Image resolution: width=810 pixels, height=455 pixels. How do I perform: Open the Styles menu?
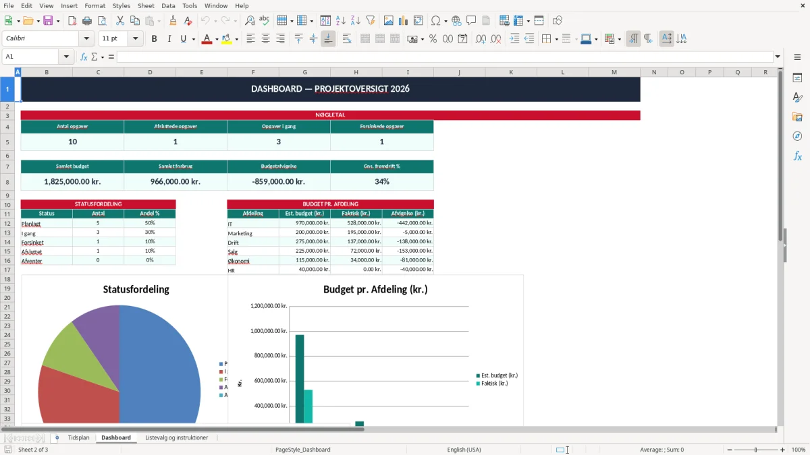point(122,5)
